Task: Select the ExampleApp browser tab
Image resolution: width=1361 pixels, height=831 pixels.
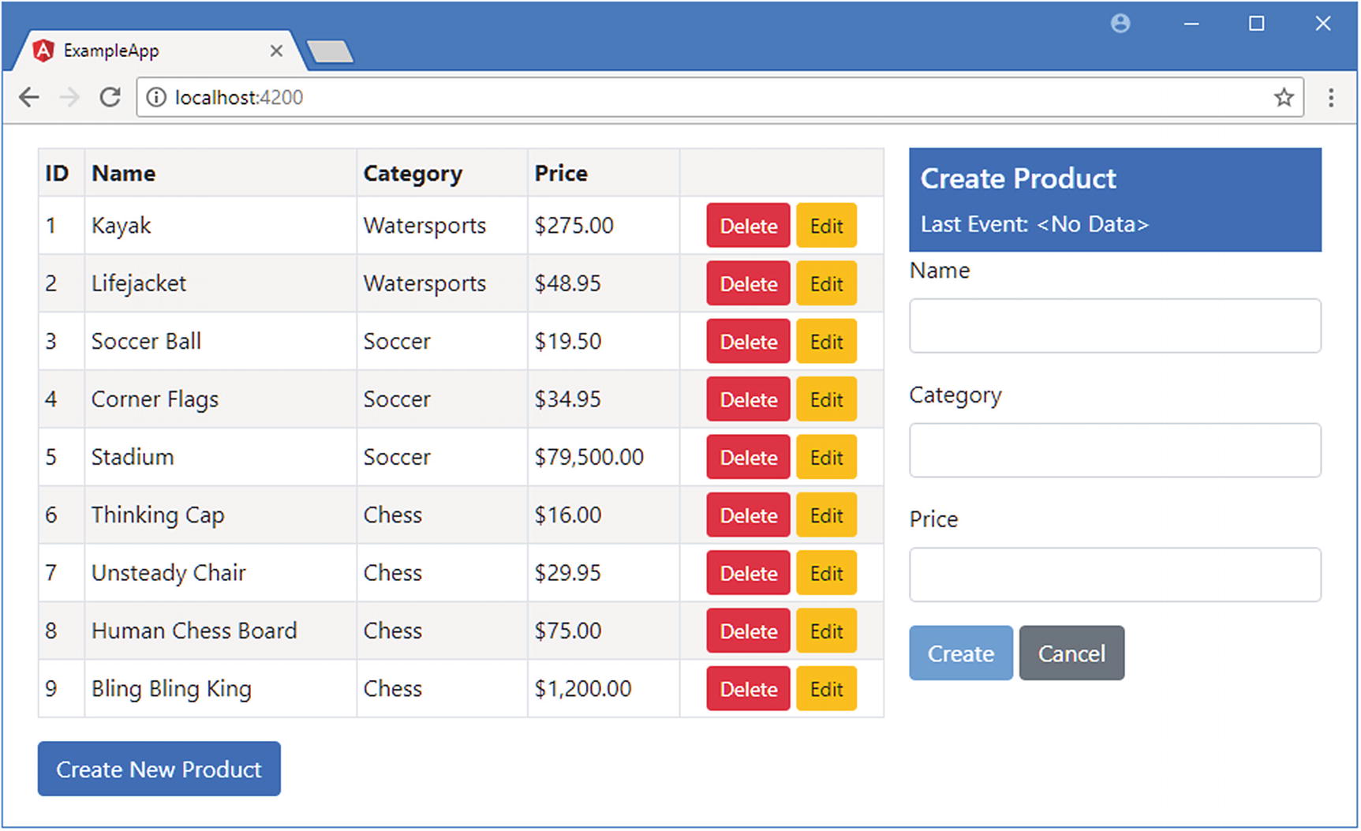Action: (x=142, y=51)
